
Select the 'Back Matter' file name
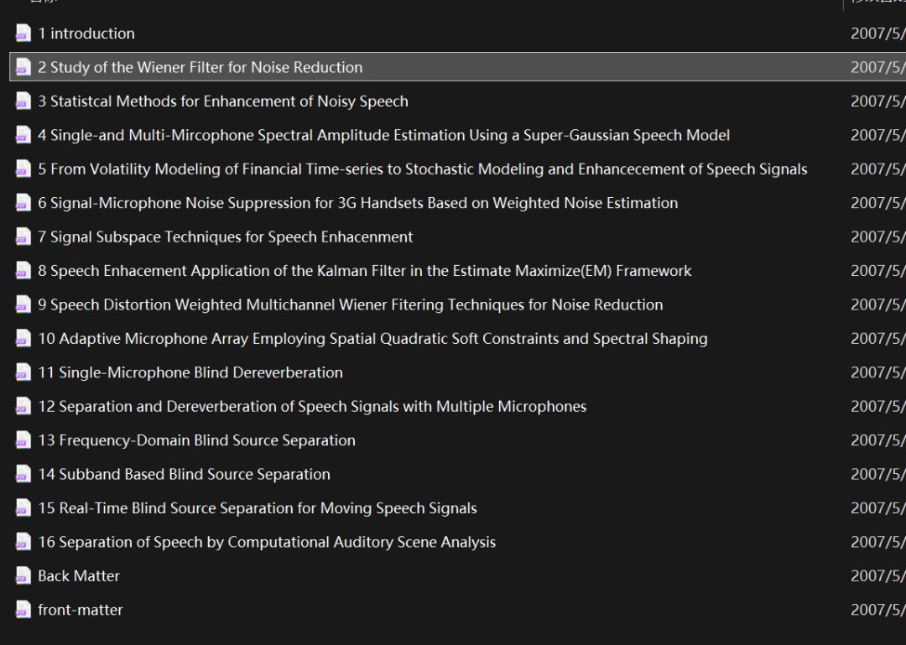click(x=79, y=575)
